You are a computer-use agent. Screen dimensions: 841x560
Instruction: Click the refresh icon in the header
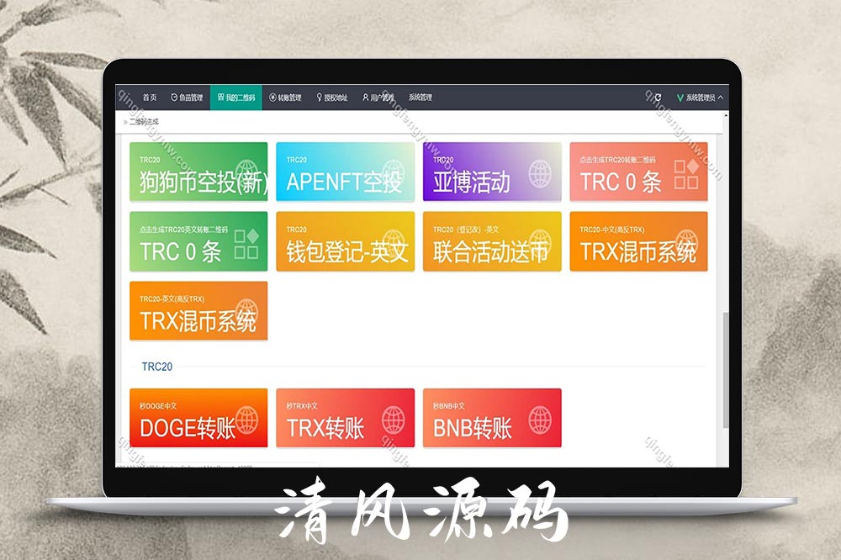click(x=658, y=98)
